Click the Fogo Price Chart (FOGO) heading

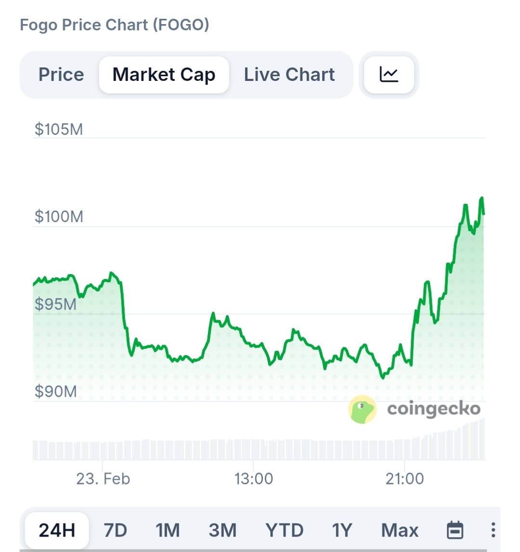[115, 25]
